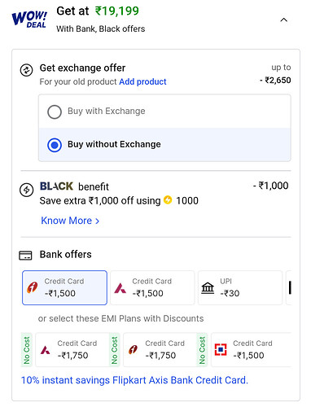Image resolution: width=311 pixels, height=407 pixels.
Task: Click the partially visible fourth bank offer card
Action: [289, 287]
